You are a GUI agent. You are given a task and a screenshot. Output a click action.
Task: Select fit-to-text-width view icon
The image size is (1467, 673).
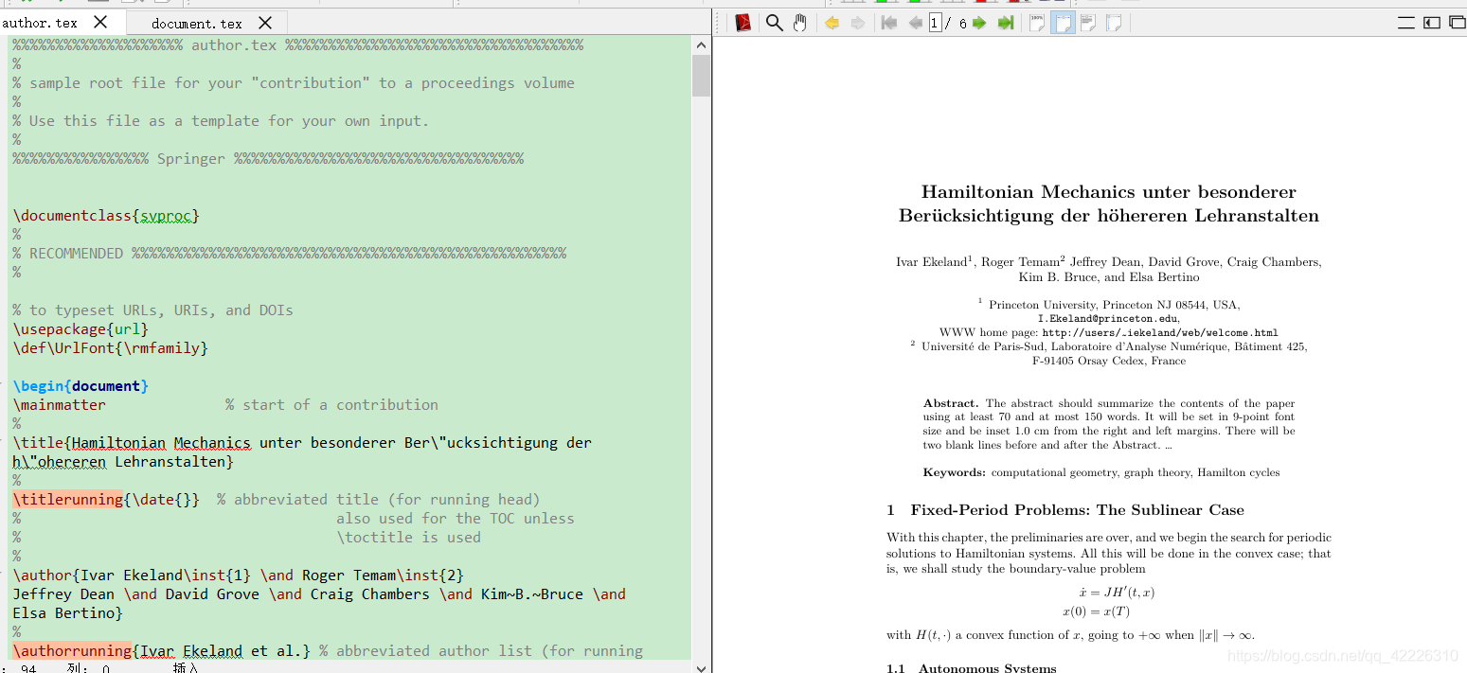(x=1088, y=23)
